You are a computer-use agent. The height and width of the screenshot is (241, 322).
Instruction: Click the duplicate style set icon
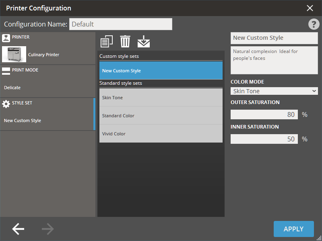coord(106,41)
